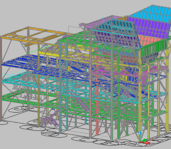Click the red X-axis arrow of the UCS icon
The width and height of the screenshot is (171, 149).
pyautogui.click(x=145, y=143)
